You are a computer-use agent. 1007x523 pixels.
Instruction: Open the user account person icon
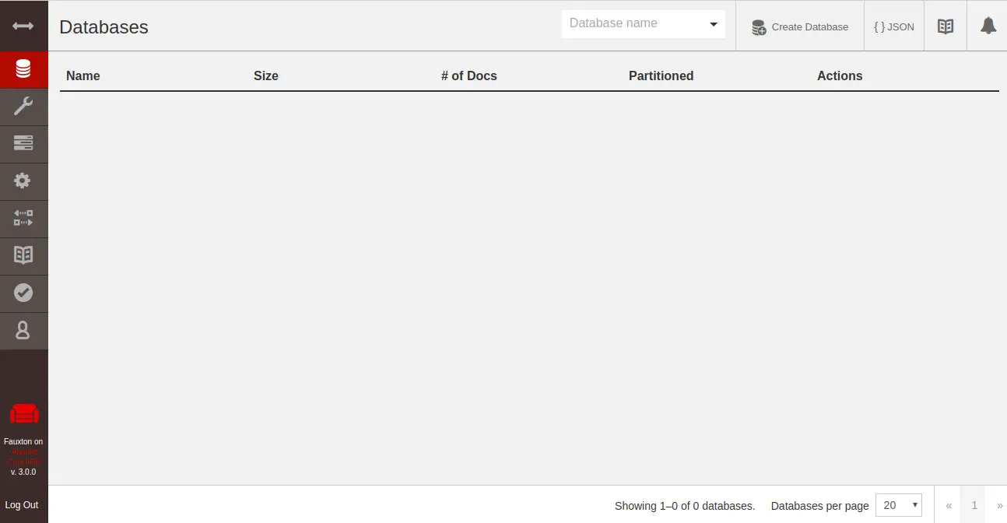23,331
